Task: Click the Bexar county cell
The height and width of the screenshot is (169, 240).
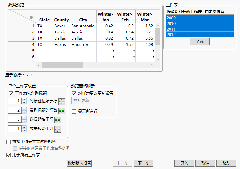Action: point(62,26)
